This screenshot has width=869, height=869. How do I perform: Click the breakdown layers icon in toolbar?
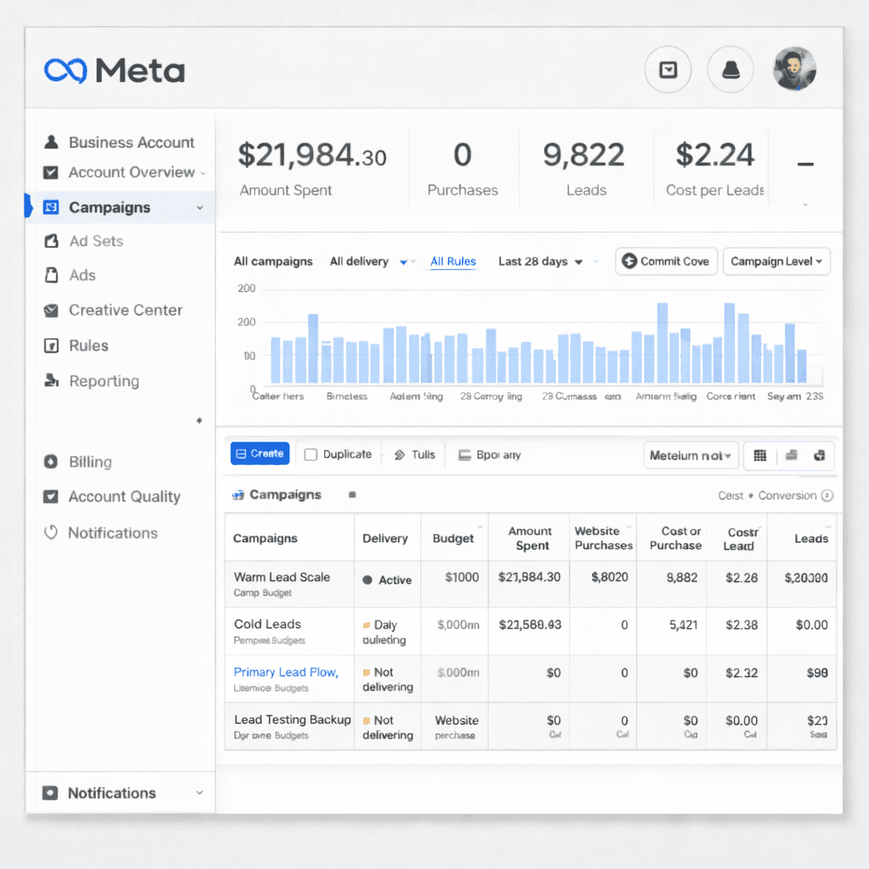(x=792, y=455)
